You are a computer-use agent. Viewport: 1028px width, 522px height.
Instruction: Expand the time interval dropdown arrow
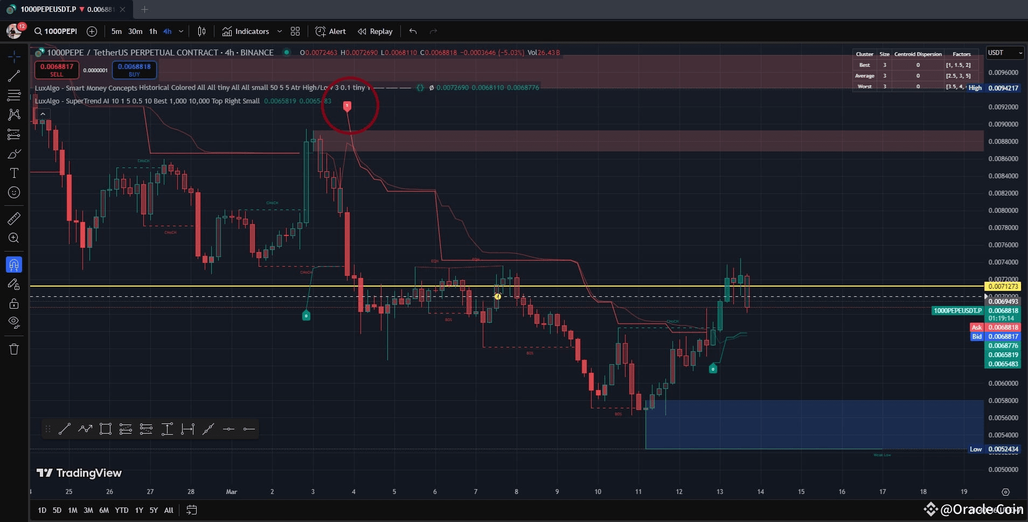(x=181, y=31)
